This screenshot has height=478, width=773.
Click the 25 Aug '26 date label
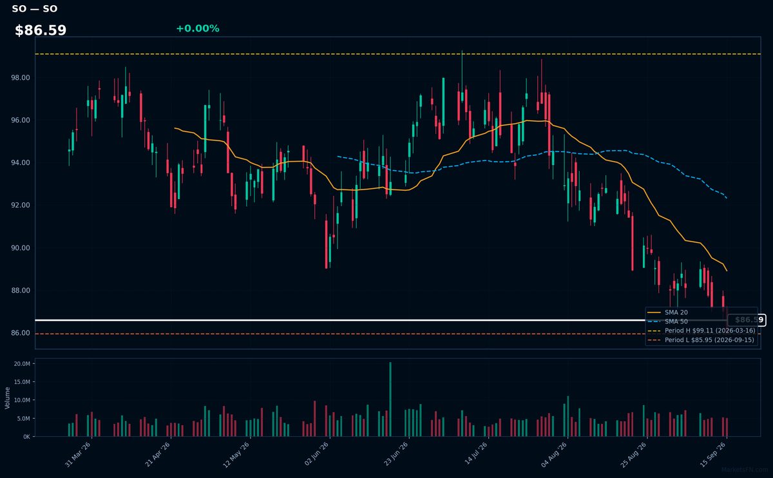[633, 455]
